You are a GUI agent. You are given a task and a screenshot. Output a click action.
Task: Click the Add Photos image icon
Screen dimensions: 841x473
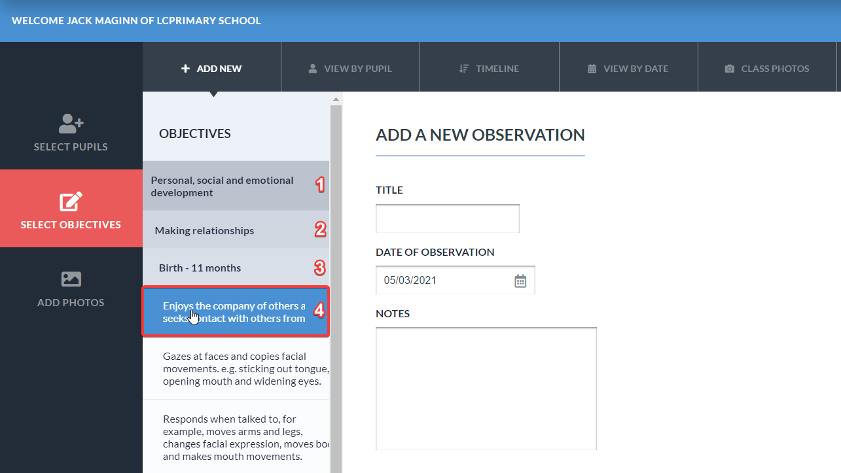point(71,279)
